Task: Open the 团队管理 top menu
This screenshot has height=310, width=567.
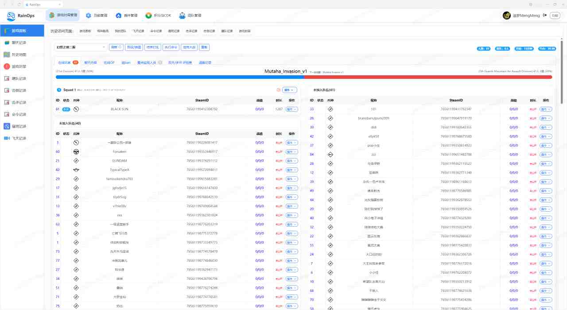Action: click(190, 15)
